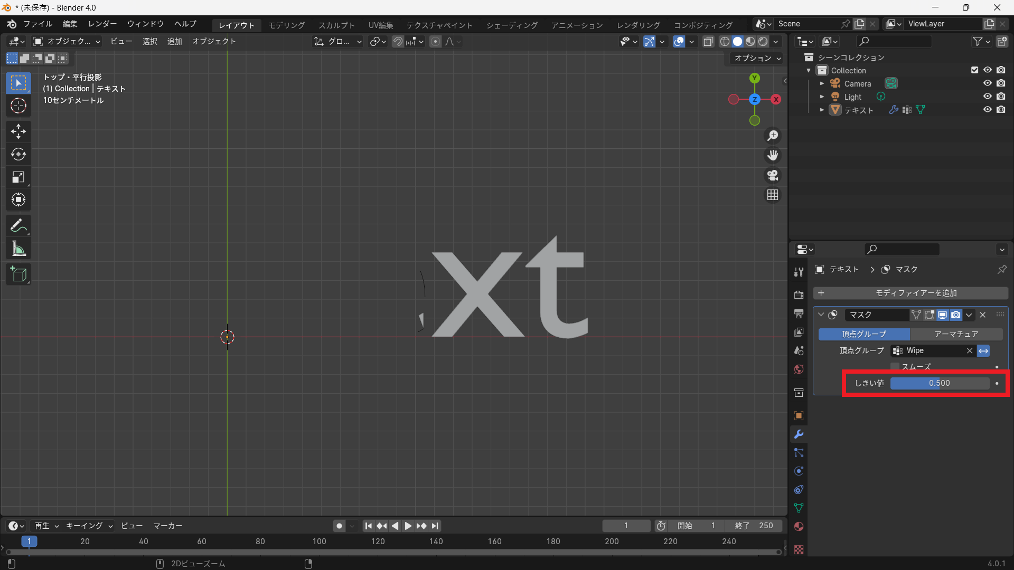Screen dimensions: 1014x570
Task: Click モディファイアーを追加 button
Action: (910, 293)
